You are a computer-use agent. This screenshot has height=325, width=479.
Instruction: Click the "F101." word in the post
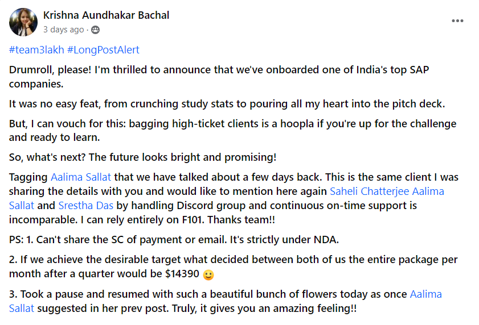click(x=193, y=220)
